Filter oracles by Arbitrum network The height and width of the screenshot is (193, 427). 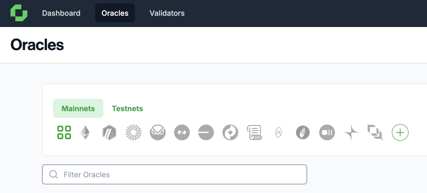point(109,132)
